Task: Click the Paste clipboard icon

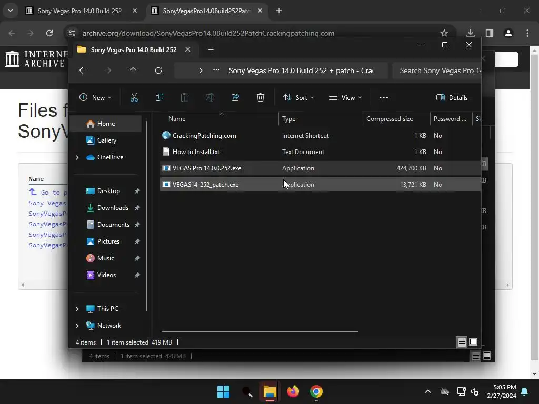Action: click(x=185, y=97)
